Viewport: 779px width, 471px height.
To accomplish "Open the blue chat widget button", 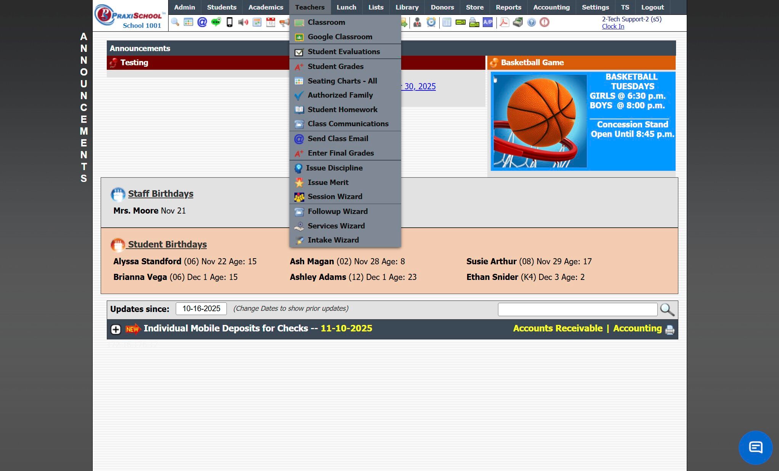I will (x=755, y=447).
